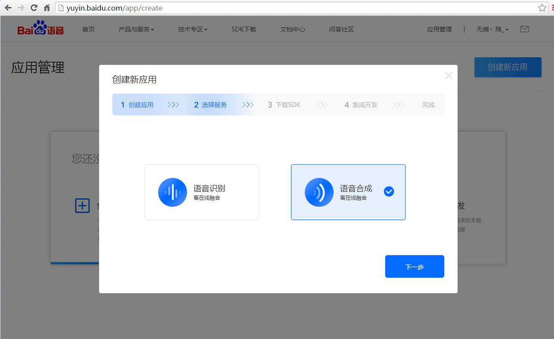Expand the 技术专区 dropdown menu
Screen dimensions: 554x339
(x=192, y=29)
